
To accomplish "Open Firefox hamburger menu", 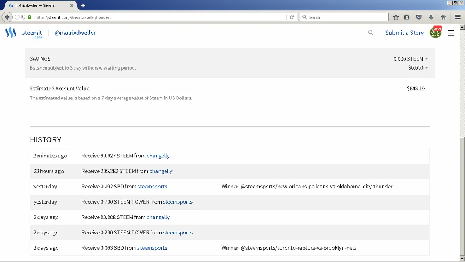I will coord(458,17).
